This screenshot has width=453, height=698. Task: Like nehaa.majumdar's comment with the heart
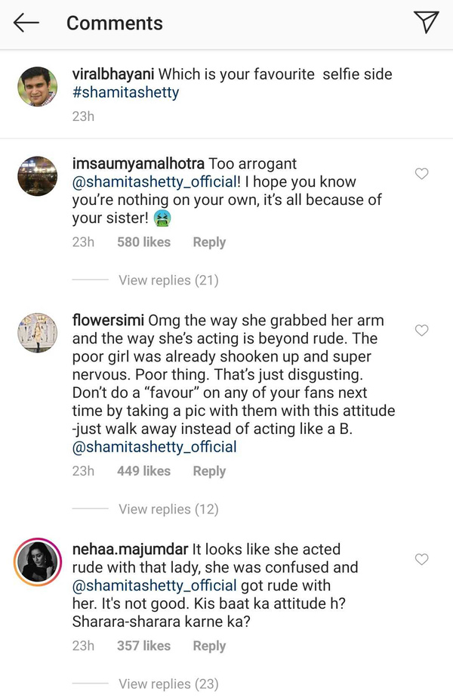pos(422,560)
